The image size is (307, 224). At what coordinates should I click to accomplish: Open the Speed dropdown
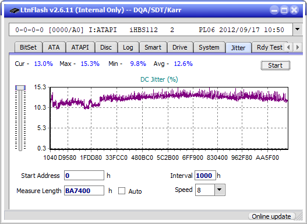(220, 190)
